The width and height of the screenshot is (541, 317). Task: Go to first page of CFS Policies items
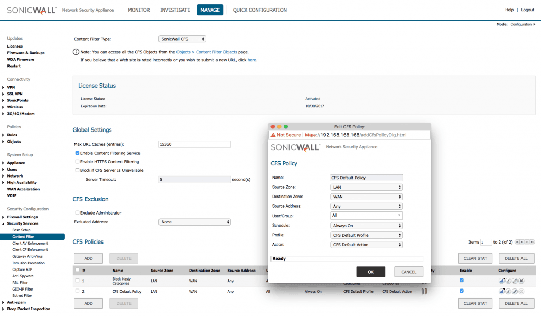pos(517,242)
